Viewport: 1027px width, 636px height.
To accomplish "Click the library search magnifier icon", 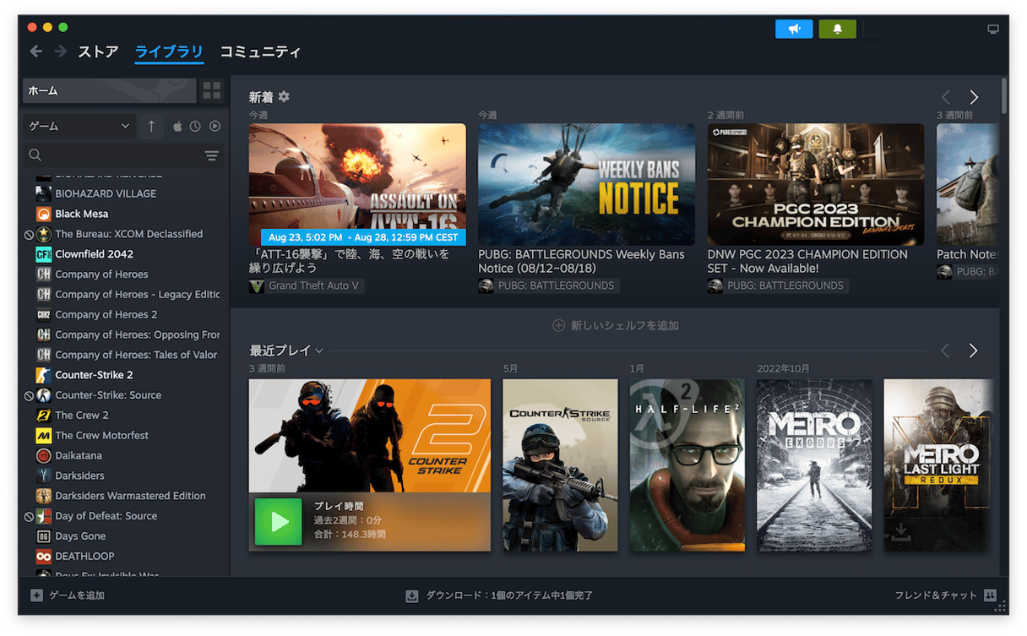I will click(35, 155).
